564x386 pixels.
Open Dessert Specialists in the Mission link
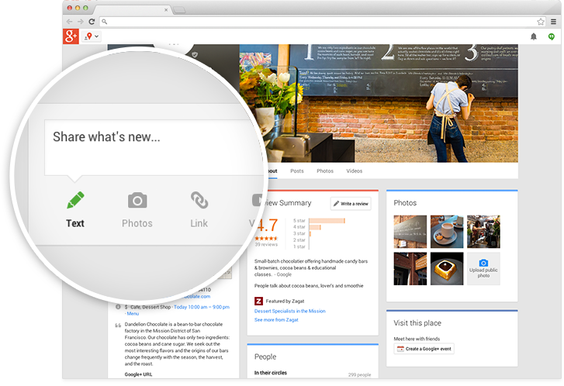289,311
